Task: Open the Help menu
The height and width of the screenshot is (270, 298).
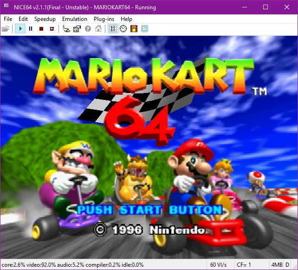Action: tap(126, 19)
